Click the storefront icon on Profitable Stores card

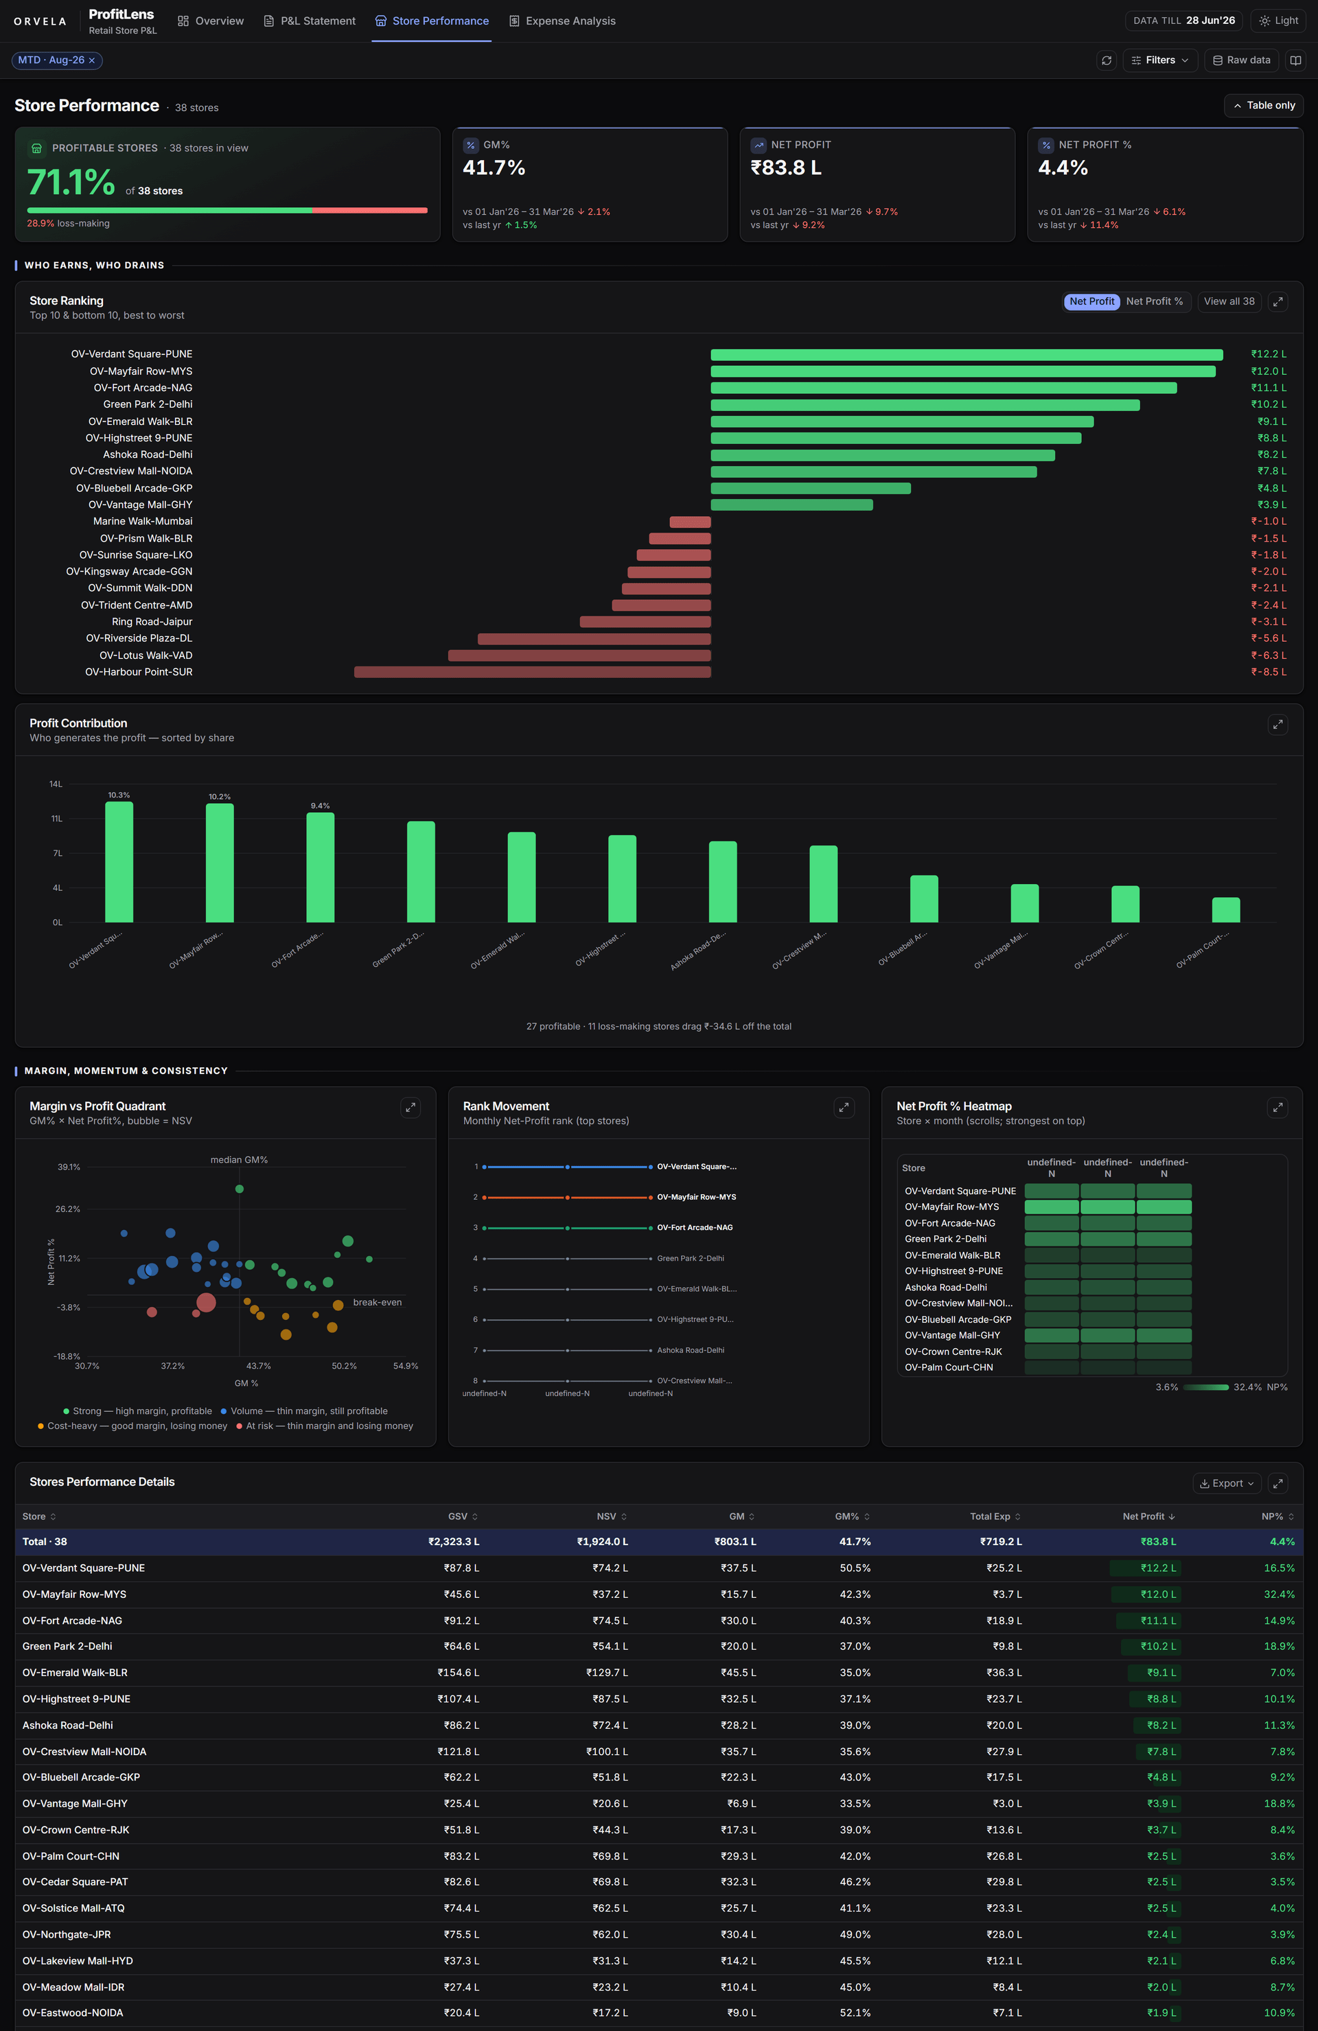[36, 148]
